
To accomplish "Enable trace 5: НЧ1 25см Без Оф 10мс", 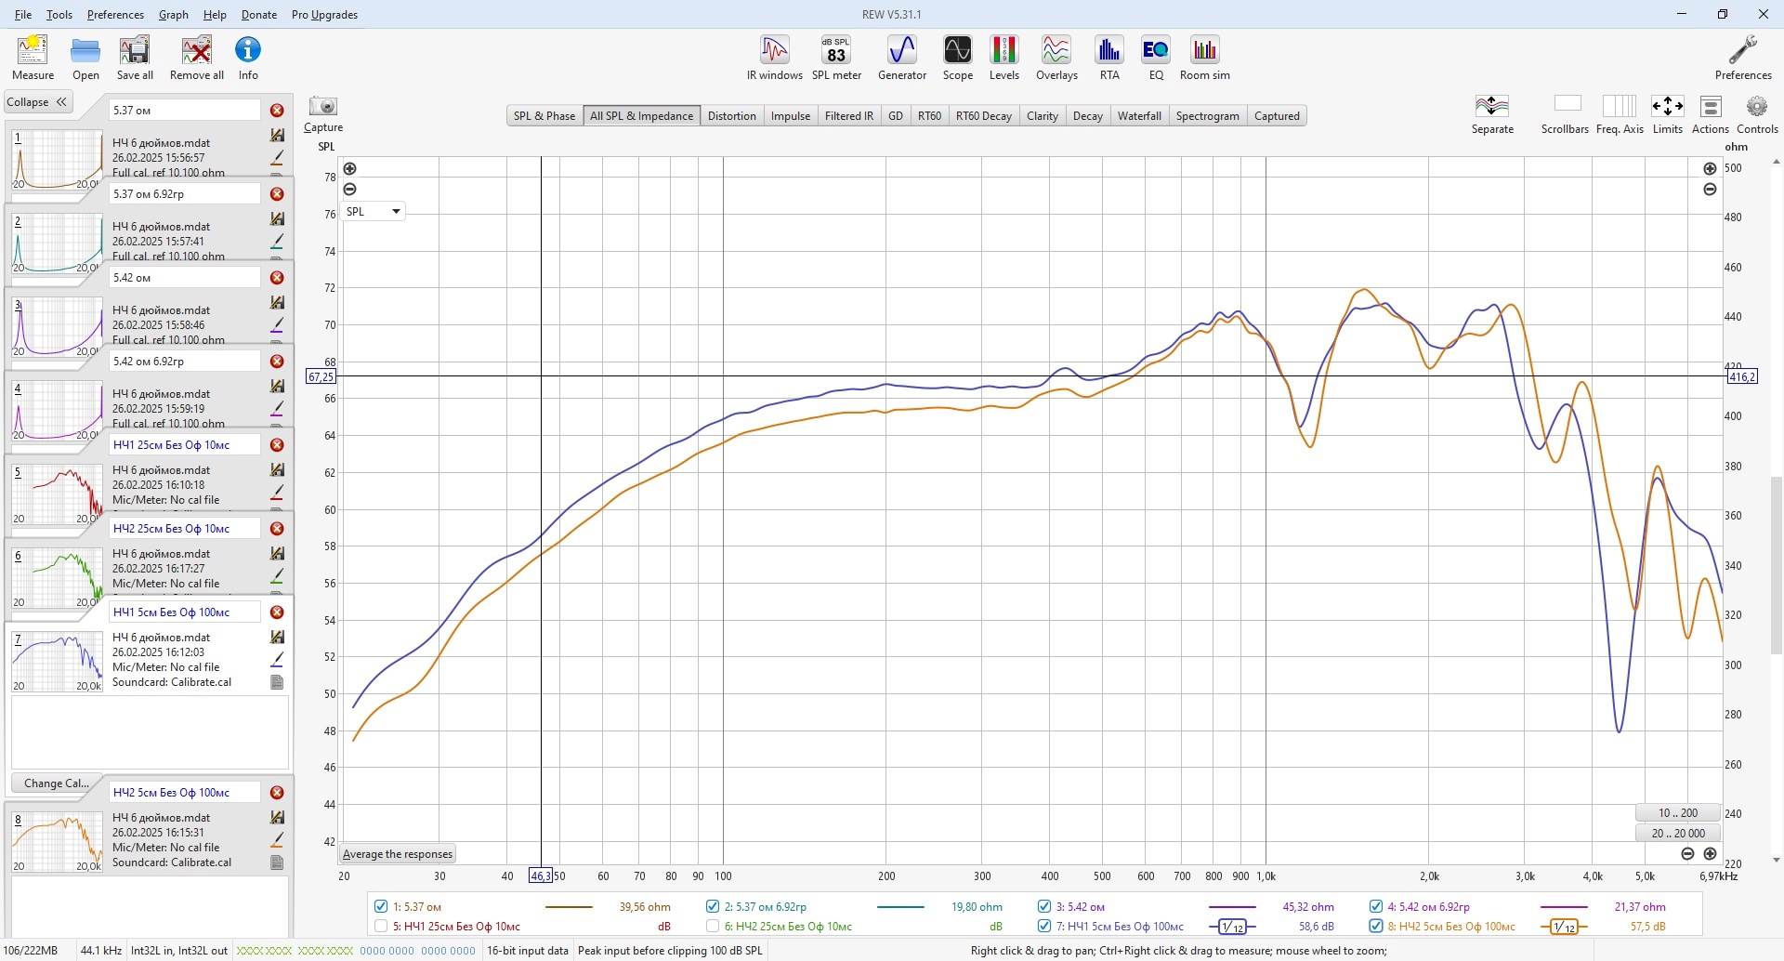I will click(x=381, y=926).
